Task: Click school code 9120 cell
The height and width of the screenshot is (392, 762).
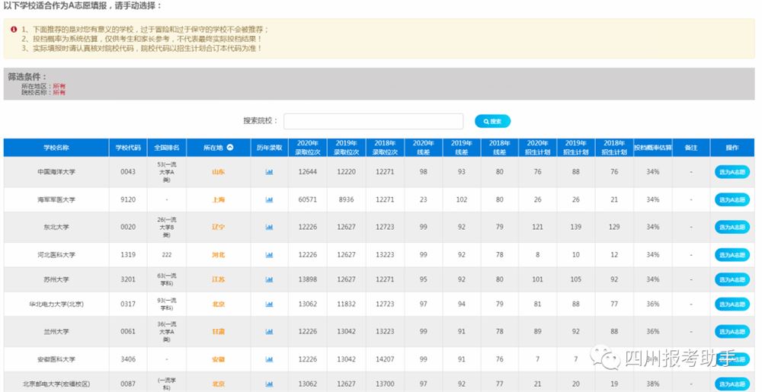Action: click(128, 200)
